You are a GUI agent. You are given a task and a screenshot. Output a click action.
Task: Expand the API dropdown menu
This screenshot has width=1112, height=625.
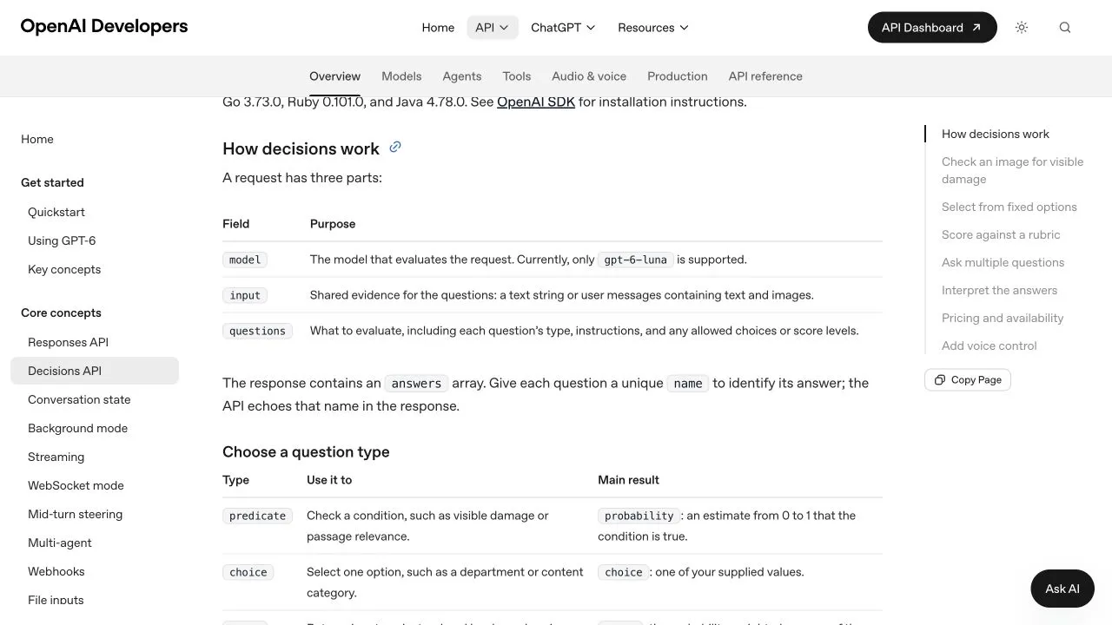click(493, 28)
